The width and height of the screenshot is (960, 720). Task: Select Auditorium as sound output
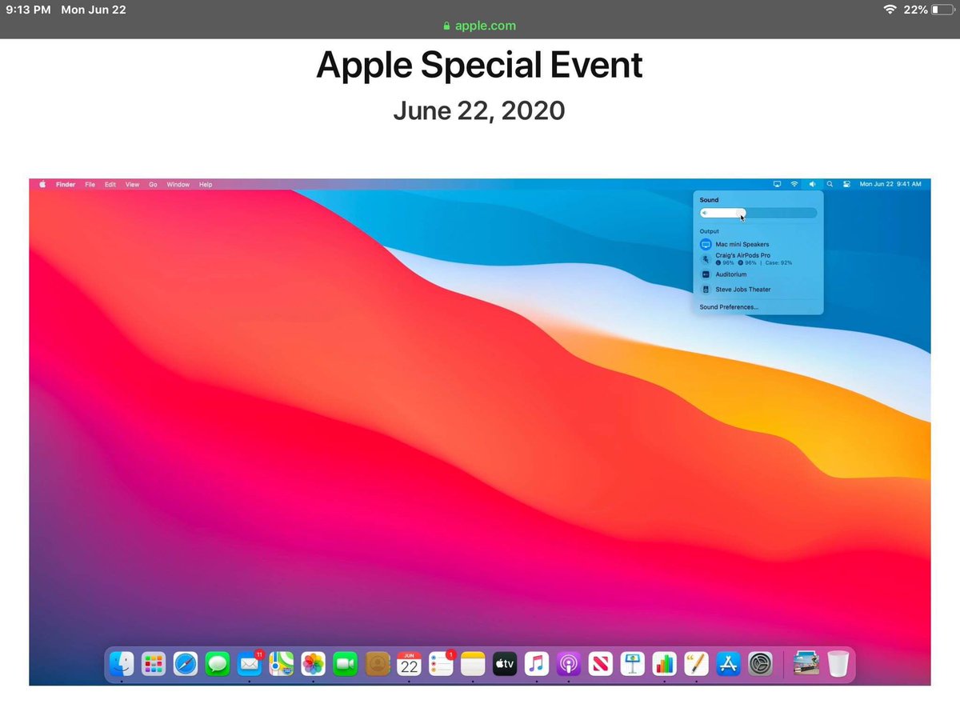[758, 274]
